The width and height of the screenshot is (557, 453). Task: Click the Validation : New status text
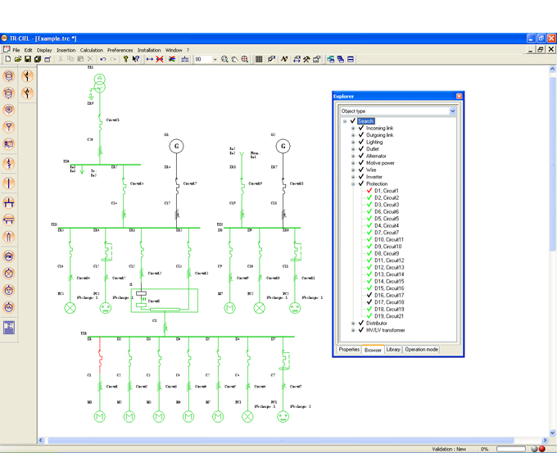click(449, 449)
